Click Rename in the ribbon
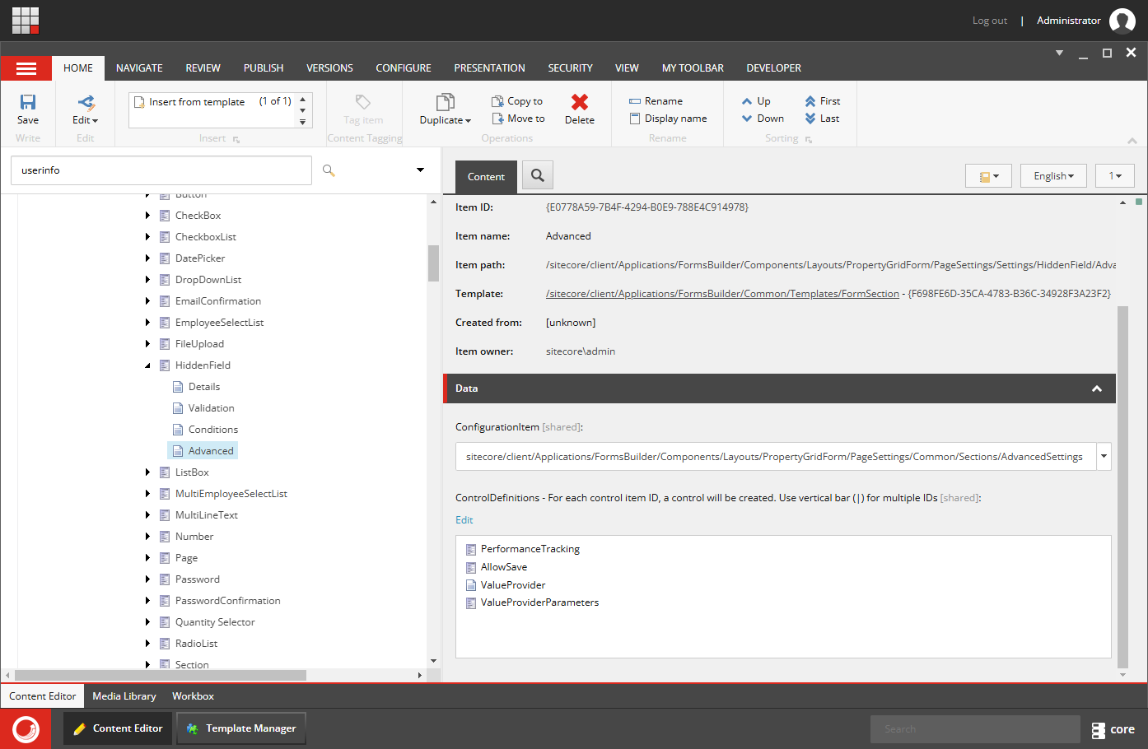 click(x=656, y=101)
